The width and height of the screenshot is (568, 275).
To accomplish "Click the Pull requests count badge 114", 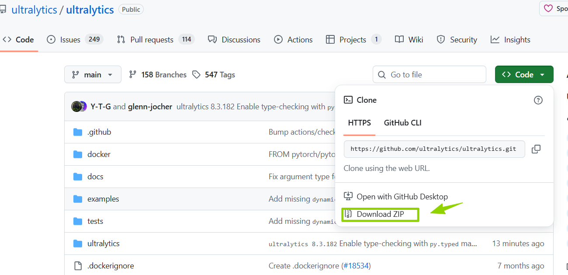I will tap(187, 39).
